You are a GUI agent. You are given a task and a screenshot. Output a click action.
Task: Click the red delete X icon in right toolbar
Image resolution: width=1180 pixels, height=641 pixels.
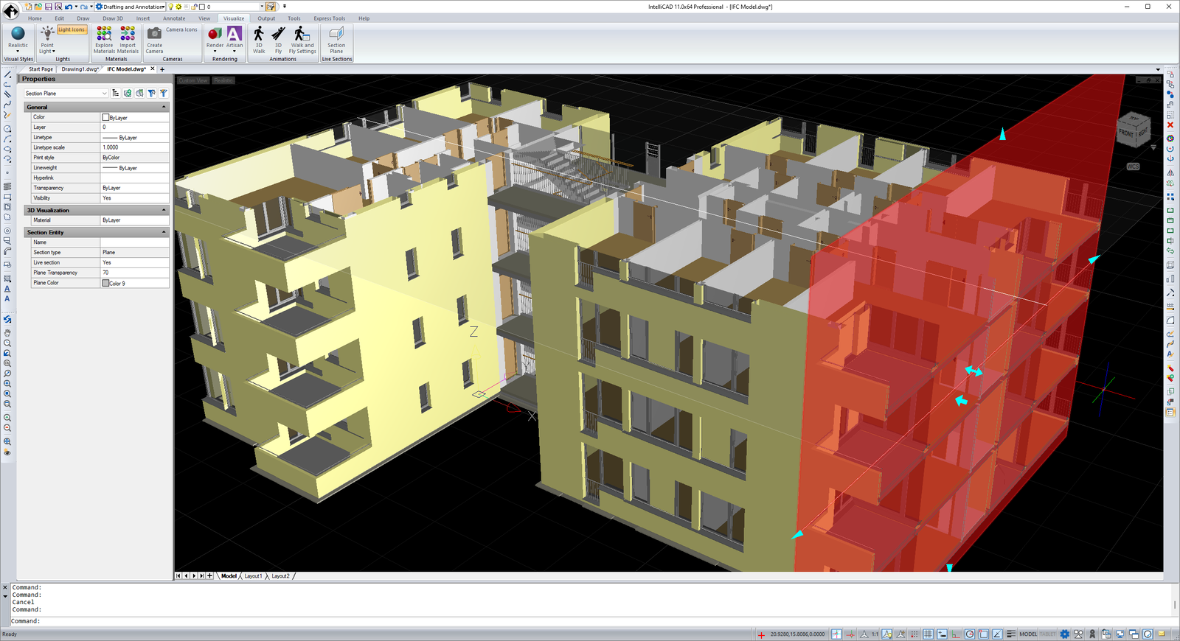click(1170, 125)
